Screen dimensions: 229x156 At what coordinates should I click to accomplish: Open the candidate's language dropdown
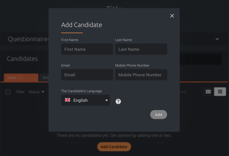pyautogui.click(x=85, y=100)
